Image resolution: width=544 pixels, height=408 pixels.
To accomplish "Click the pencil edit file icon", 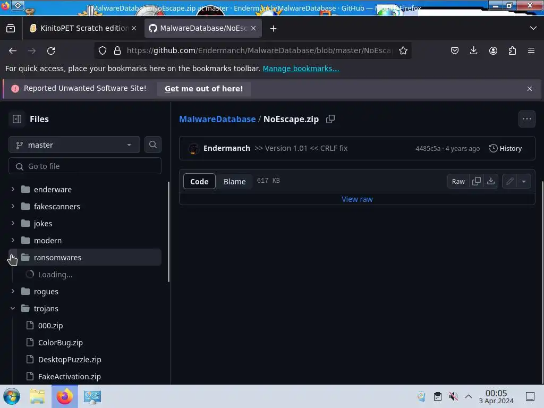I will (x=509, y=181).
